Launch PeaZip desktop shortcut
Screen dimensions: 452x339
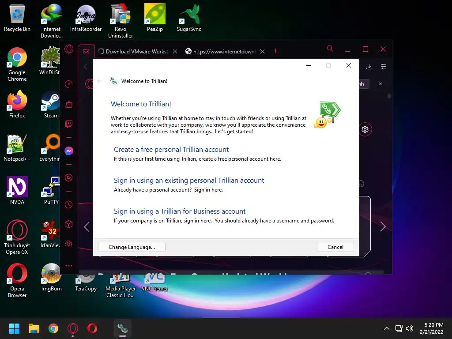(x=155, y=18)
